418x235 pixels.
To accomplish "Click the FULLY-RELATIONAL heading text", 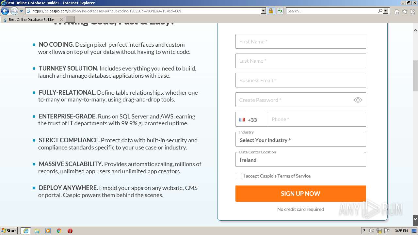I will (x=67, y=92).
